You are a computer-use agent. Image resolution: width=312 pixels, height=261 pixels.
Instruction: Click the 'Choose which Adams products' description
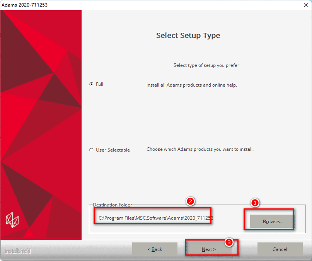200,149
